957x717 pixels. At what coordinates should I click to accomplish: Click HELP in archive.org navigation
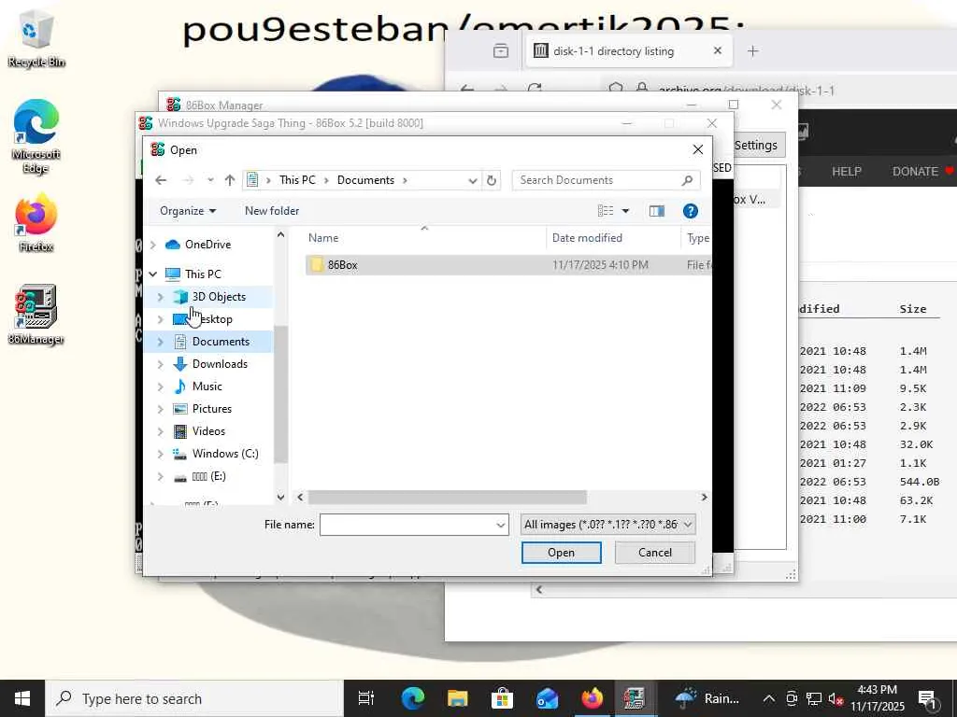(x=847, y=172)
